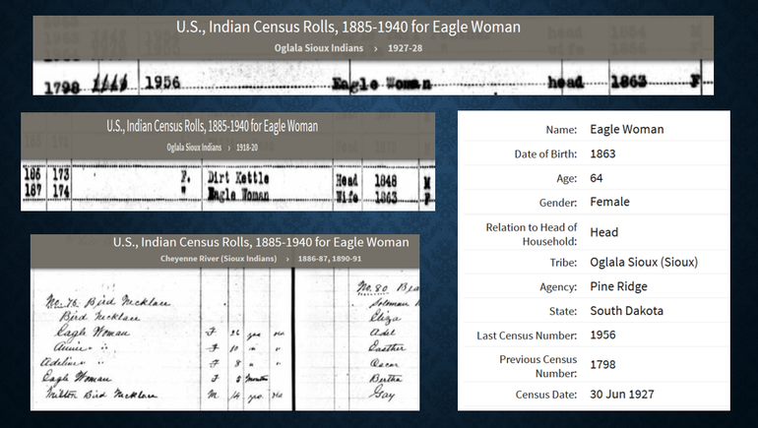Click the handwritten page listing Eliza and Adel
This screenshot has width=758, height=428.
[x=357, y=339]
